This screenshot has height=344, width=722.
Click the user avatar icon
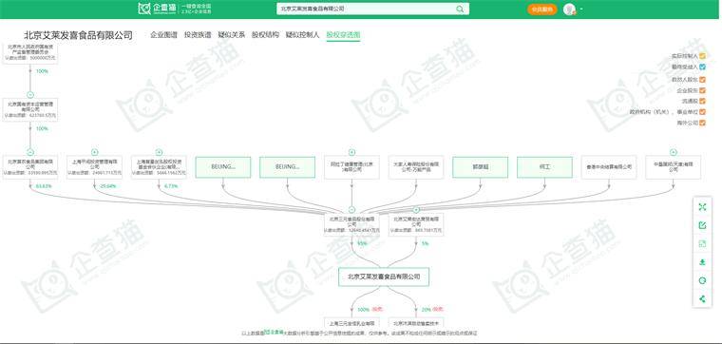(570, 10)
